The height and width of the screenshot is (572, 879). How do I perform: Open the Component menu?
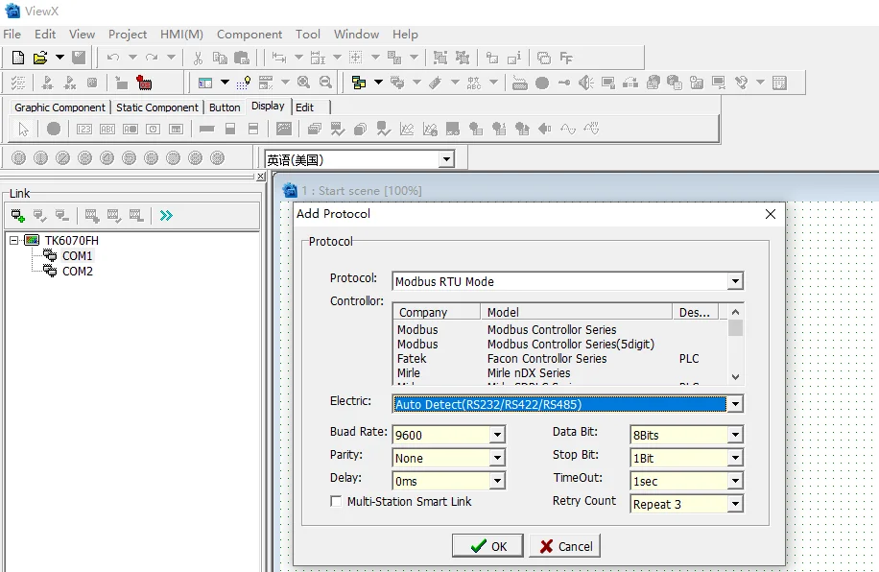pyautogui.click(x=249, y=34)
